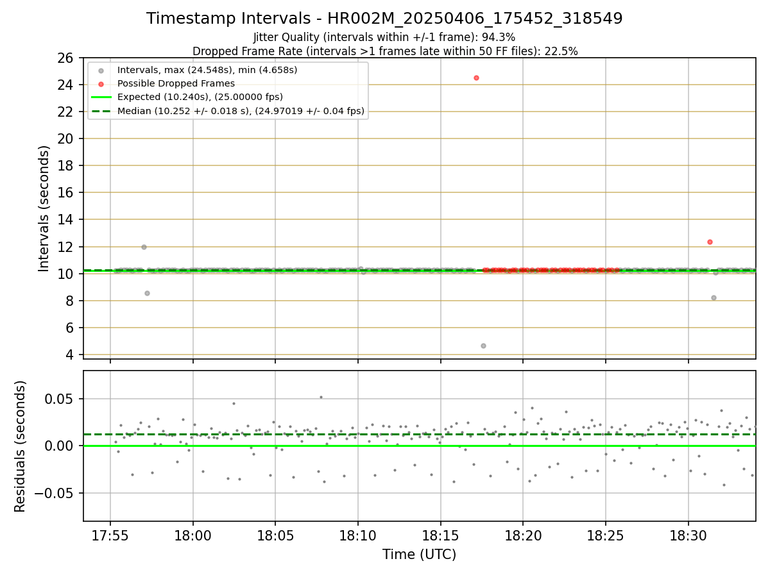Click the y-axis tick label '6'
The height and width of the screenshot is (577, 770).
coord(70,328)
